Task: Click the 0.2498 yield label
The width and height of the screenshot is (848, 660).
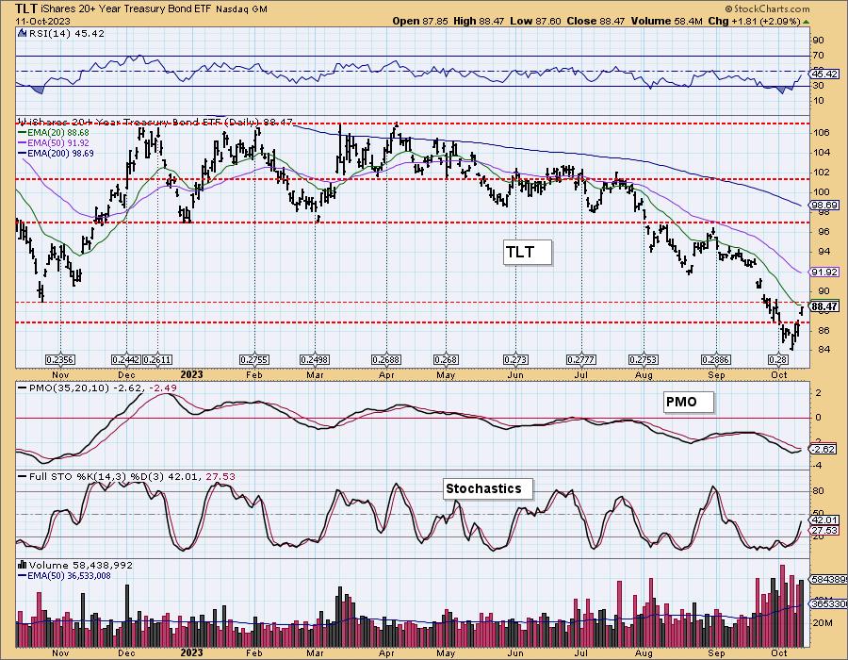Action: [x=315, y=360]
